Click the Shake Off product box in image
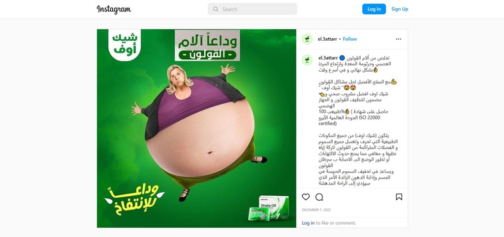The height and width of the screenshot is (237, 504). tap(268, 208)
